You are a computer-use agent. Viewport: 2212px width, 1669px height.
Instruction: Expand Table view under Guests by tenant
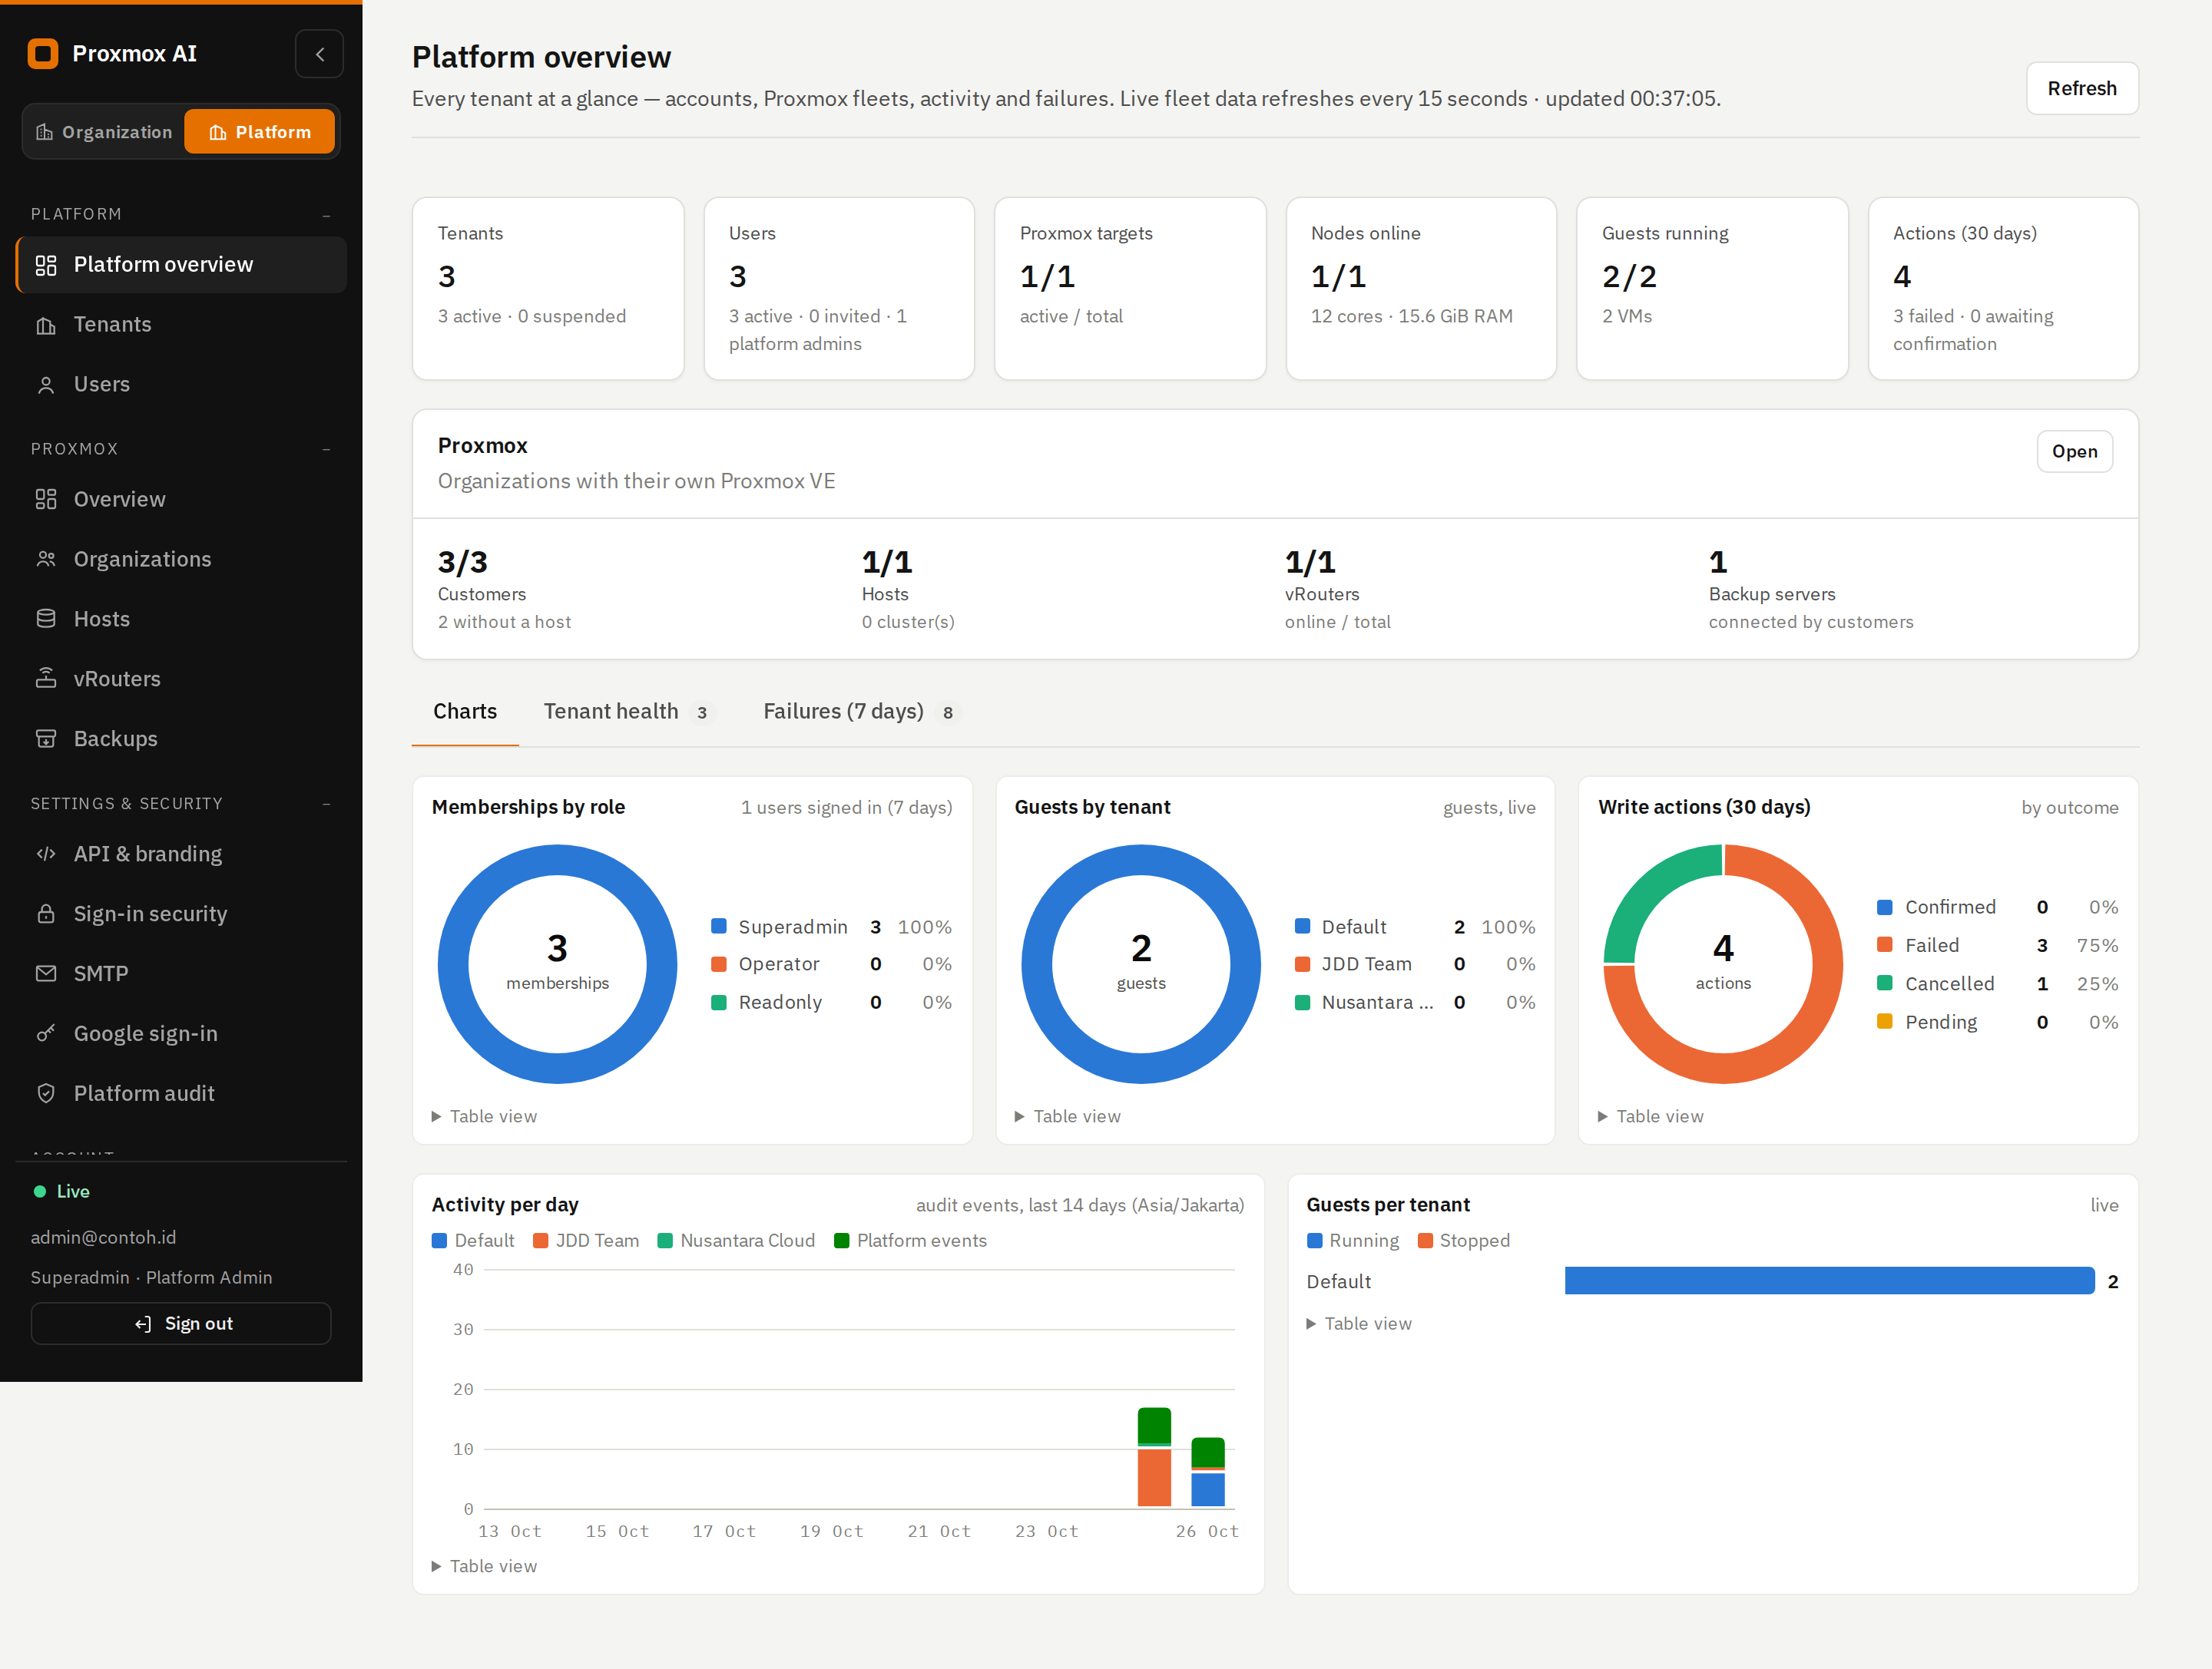[1068, 1117]
